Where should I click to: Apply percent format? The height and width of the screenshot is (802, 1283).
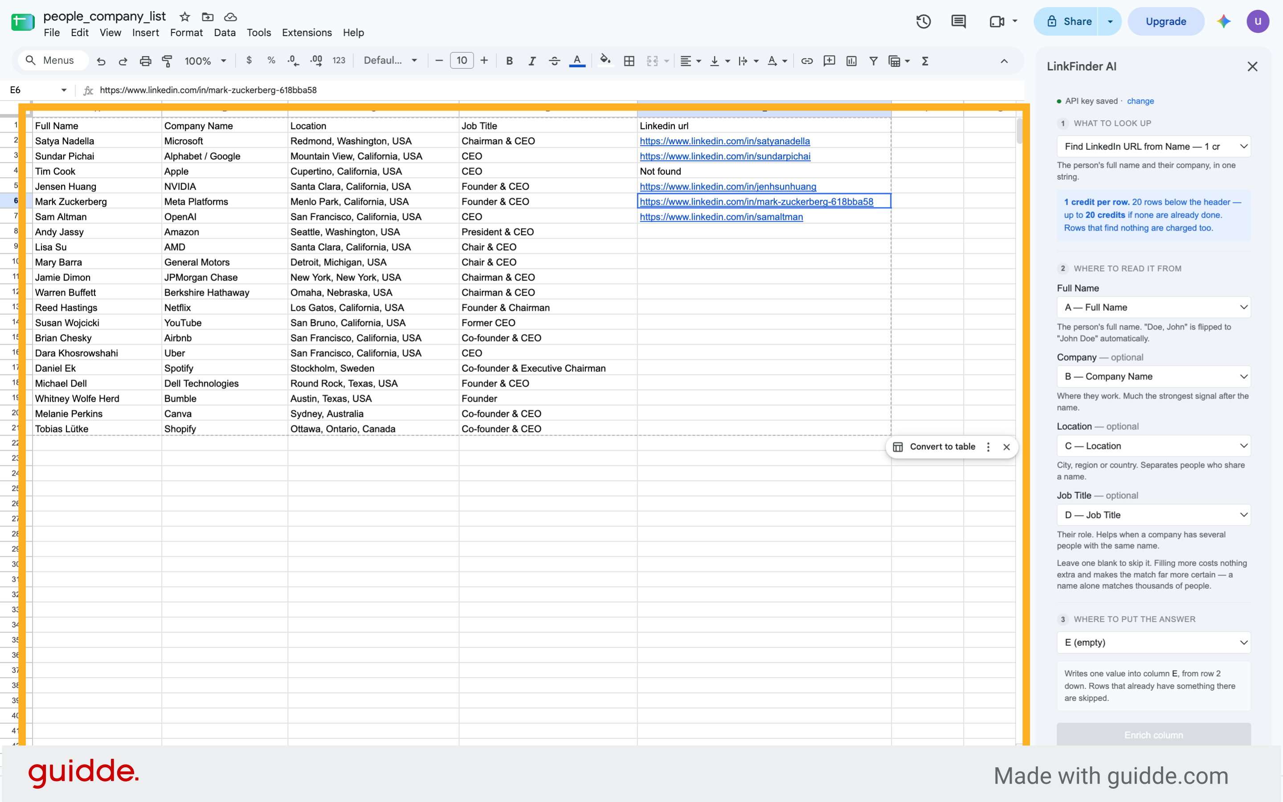271,61
